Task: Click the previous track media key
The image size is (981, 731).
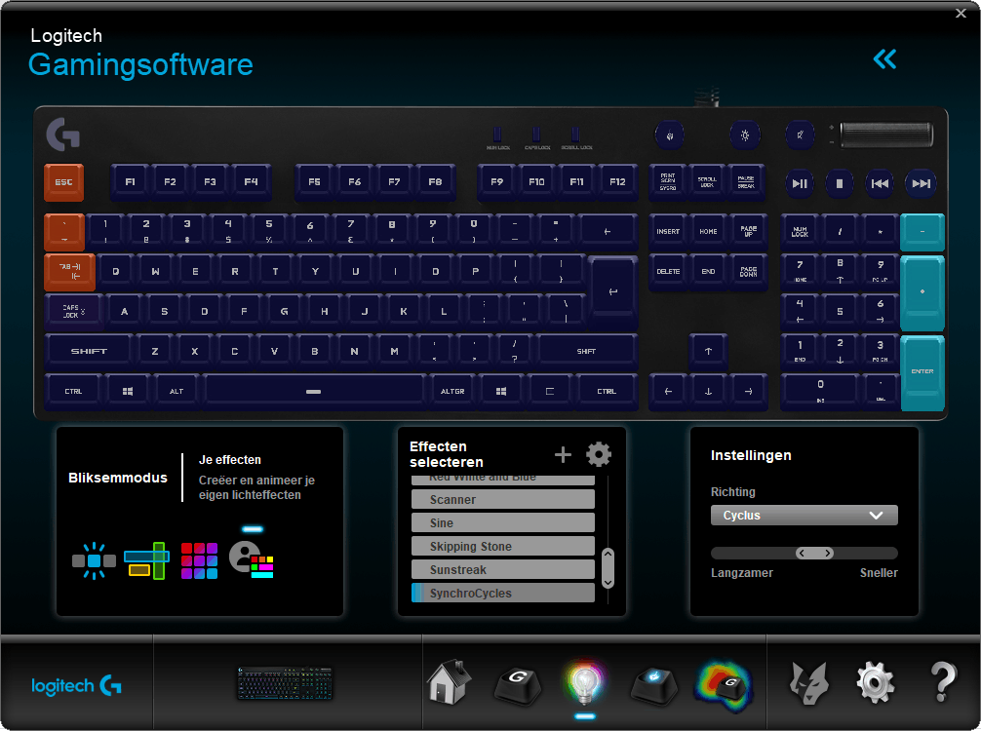Action: 879,184
